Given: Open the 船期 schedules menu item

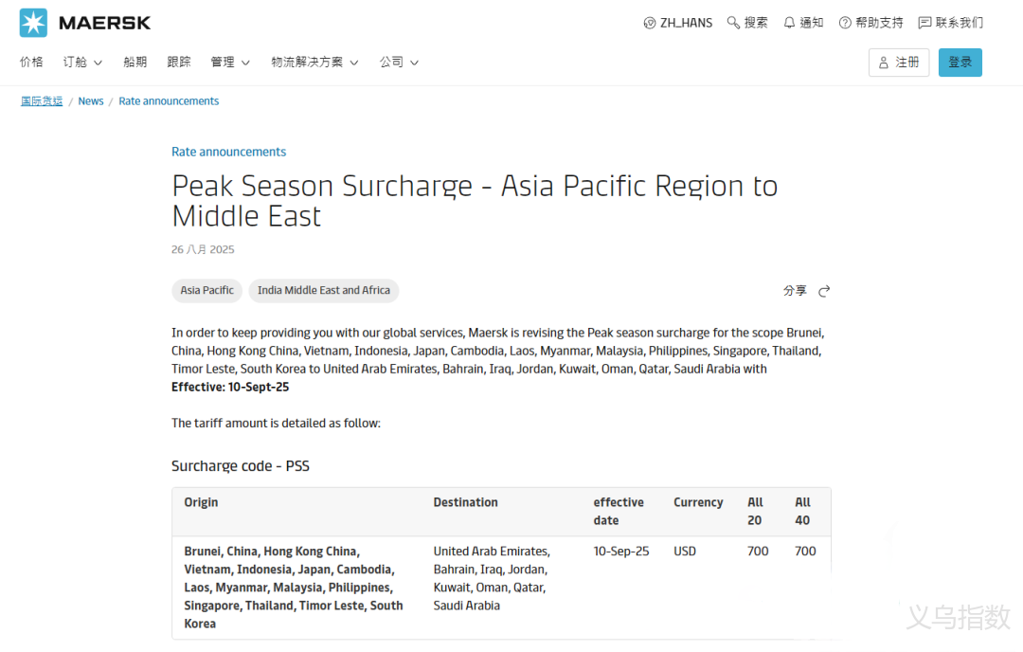Looking at the screenshot, I should click(135, 63).
